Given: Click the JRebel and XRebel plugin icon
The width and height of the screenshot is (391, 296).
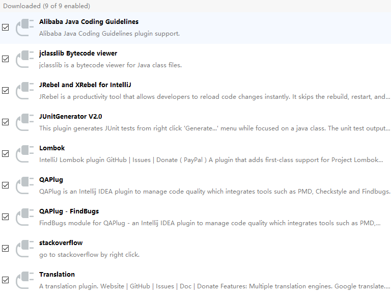Looking at the screenshot, I should (x=24, y=91).
